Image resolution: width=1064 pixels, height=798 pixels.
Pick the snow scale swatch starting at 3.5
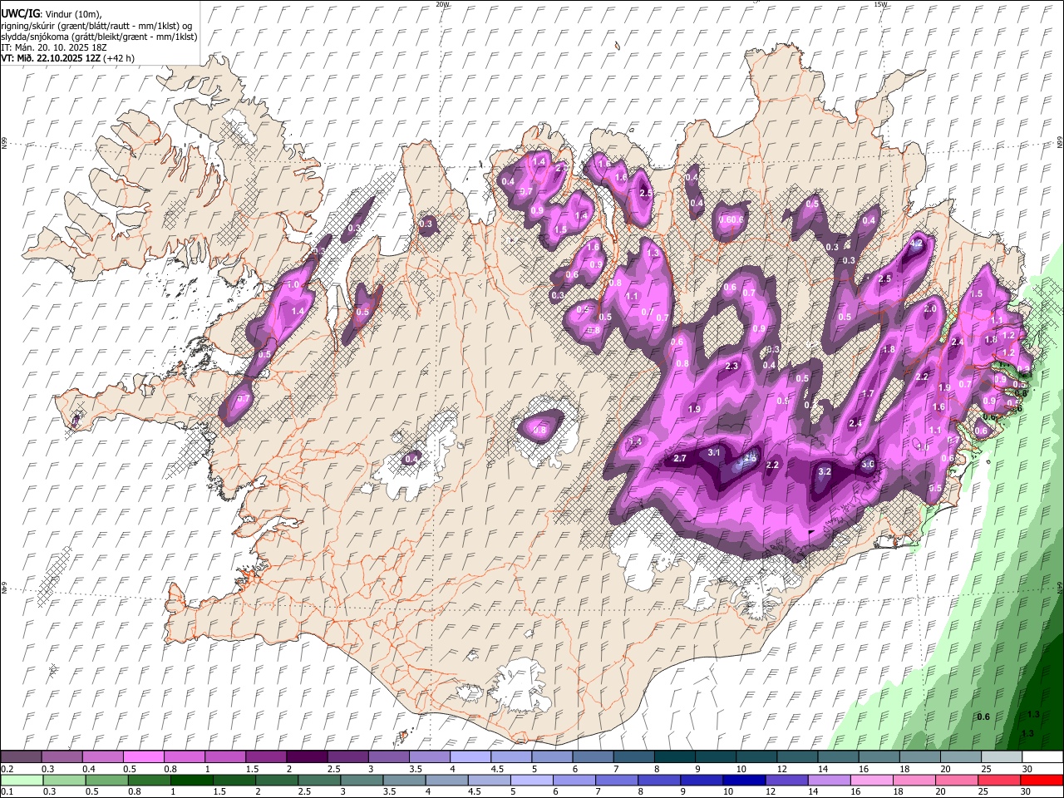pos(429,756)
